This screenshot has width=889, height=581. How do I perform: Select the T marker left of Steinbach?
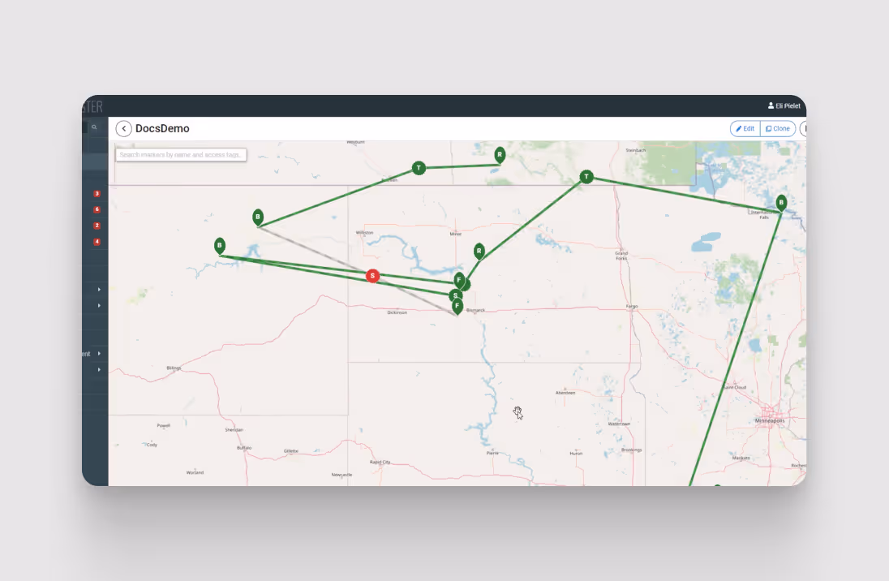pyautogui.click(x=586, y=177)
